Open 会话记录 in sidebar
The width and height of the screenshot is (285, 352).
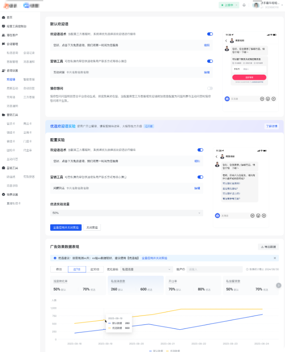pyautogui.click(x=29, y=53)
